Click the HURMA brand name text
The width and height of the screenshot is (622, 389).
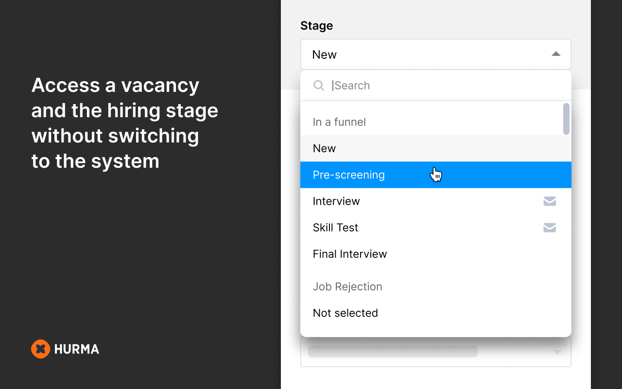point(77,349)
